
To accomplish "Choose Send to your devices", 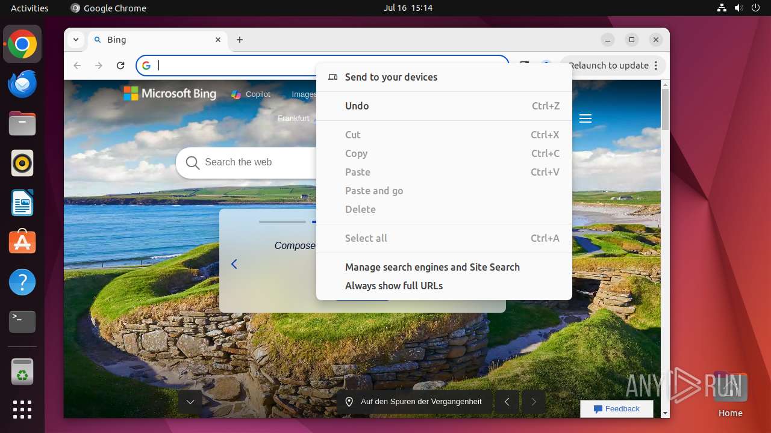I will coord(444,77).
